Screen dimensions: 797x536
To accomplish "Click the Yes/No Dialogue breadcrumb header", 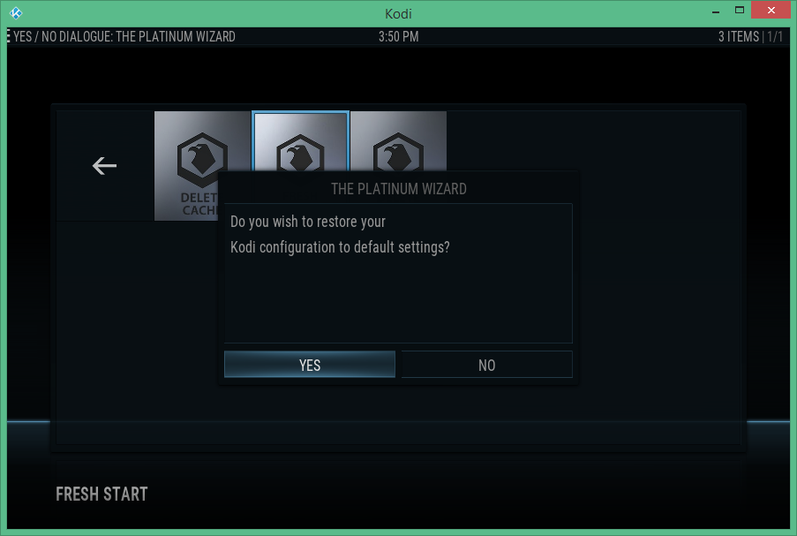I will (124, 36).
